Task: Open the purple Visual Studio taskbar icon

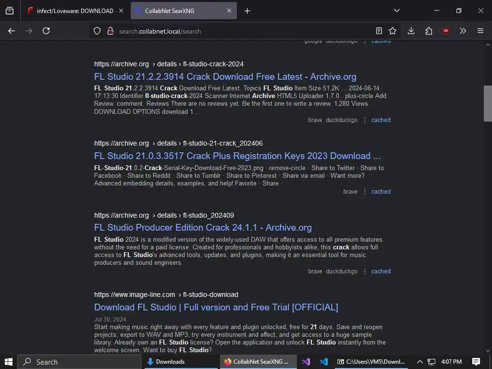Action: click(x=306, y=362)
